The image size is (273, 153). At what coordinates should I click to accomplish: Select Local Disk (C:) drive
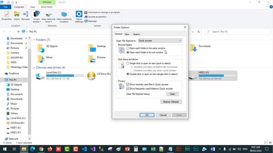60,76
